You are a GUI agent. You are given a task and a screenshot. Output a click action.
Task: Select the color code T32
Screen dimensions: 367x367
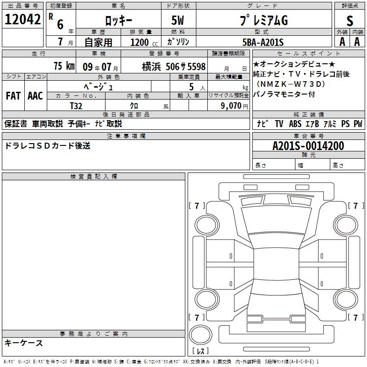click(x=76, y=106)
